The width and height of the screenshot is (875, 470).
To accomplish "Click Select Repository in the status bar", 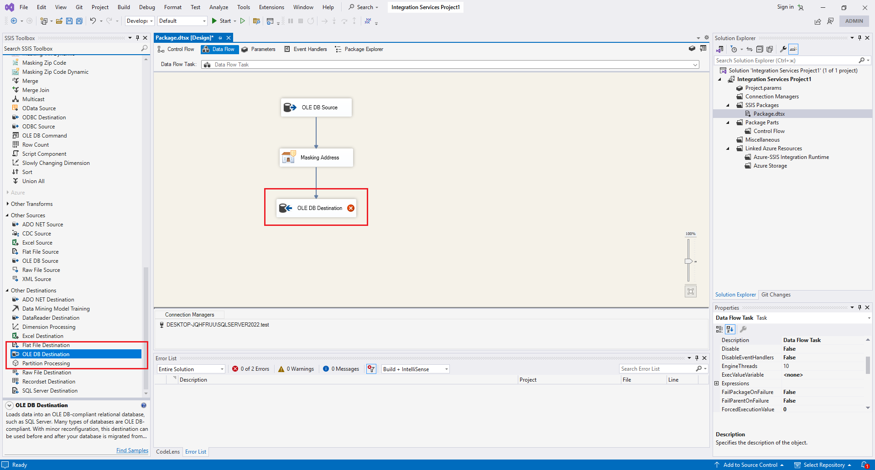I will [824, 465].
